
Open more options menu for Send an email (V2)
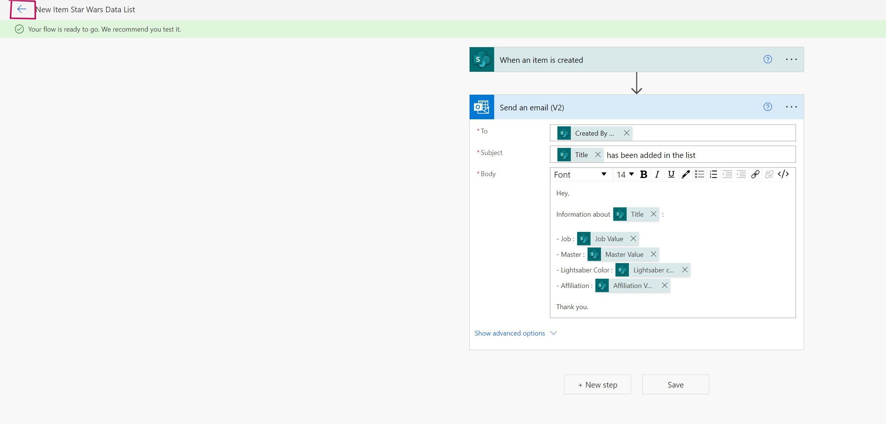tap(791, 107)
